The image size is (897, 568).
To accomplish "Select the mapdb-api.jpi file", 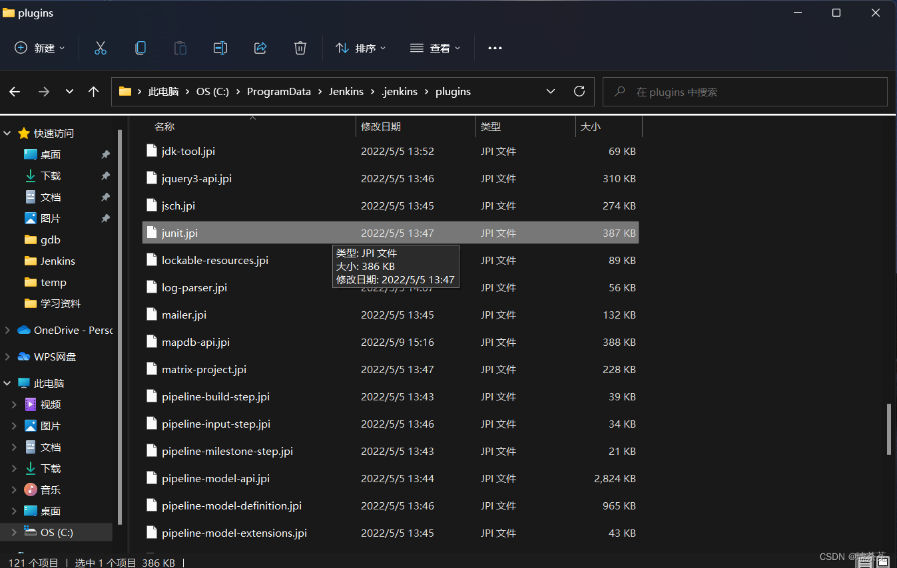I will 391,342.
